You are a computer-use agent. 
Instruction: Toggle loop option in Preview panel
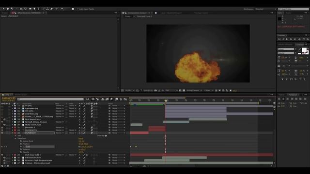[x=304, y=39]
